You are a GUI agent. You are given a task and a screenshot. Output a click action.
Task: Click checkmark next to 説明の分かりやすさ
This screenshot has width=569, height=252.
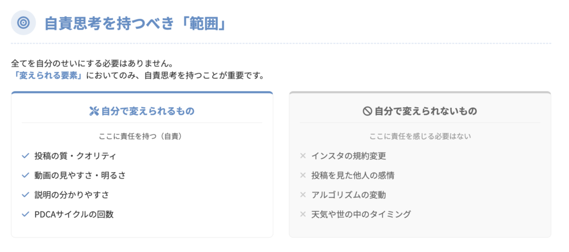(x=25, y=195)
